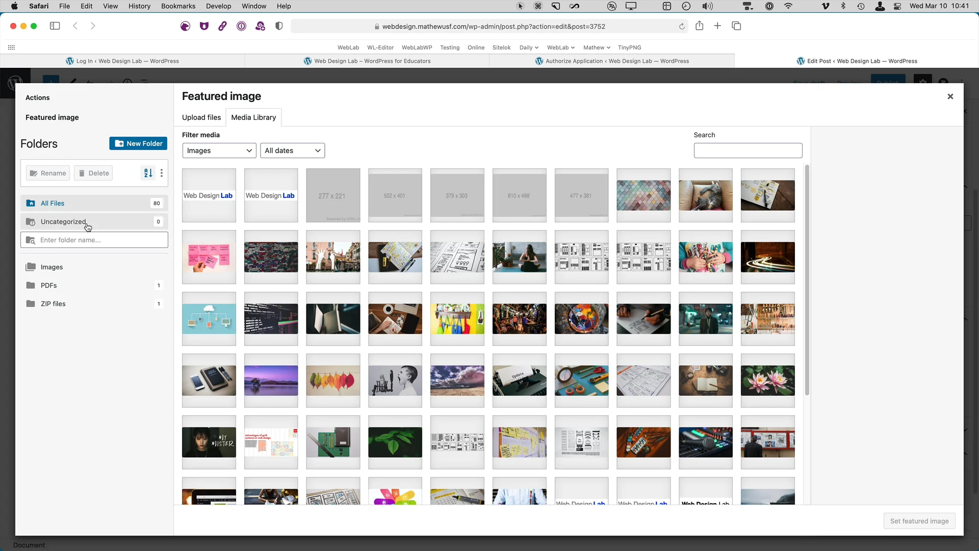Select the pink water lily thumbnail
Viewport: 979px width, 551px height.
pos(767,381)
